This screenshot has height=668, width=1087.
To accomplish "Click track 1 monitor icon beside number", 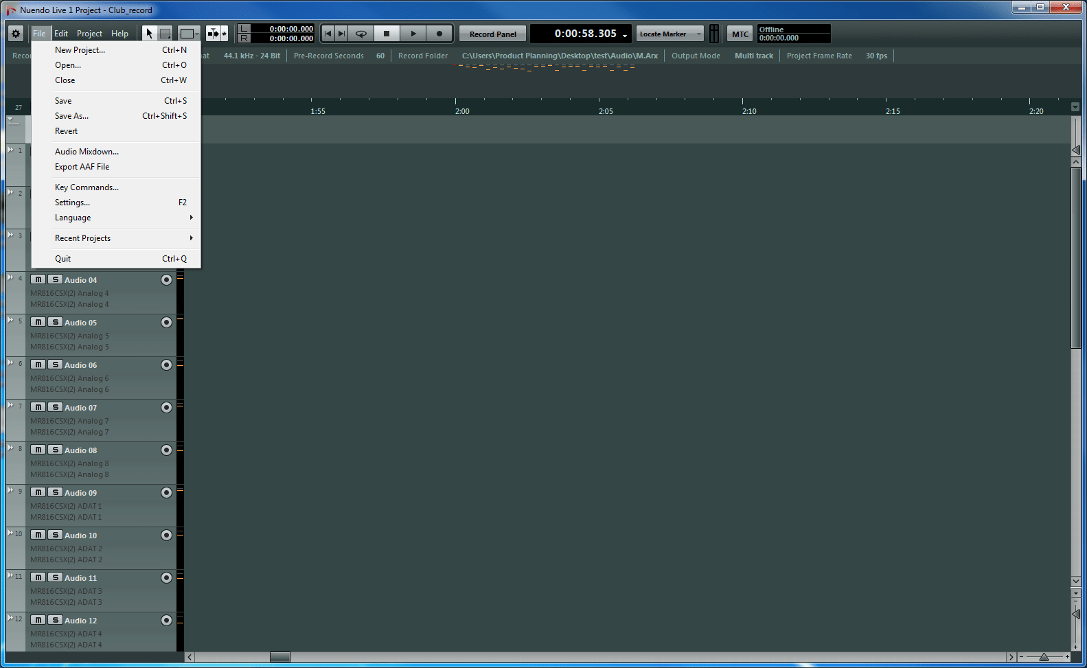I will click(10, 150).
